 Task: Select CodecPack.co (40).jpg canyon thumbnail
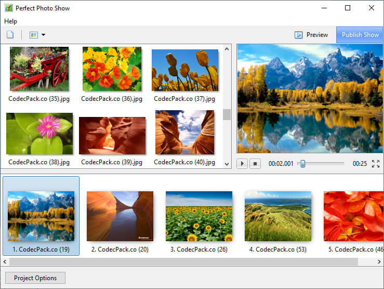[184, 133]
